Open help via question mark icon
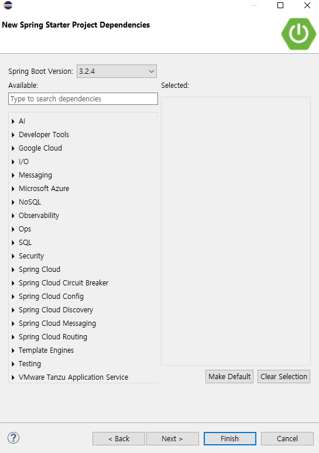The height and width of the screenshot is (453, 319). 13,438
